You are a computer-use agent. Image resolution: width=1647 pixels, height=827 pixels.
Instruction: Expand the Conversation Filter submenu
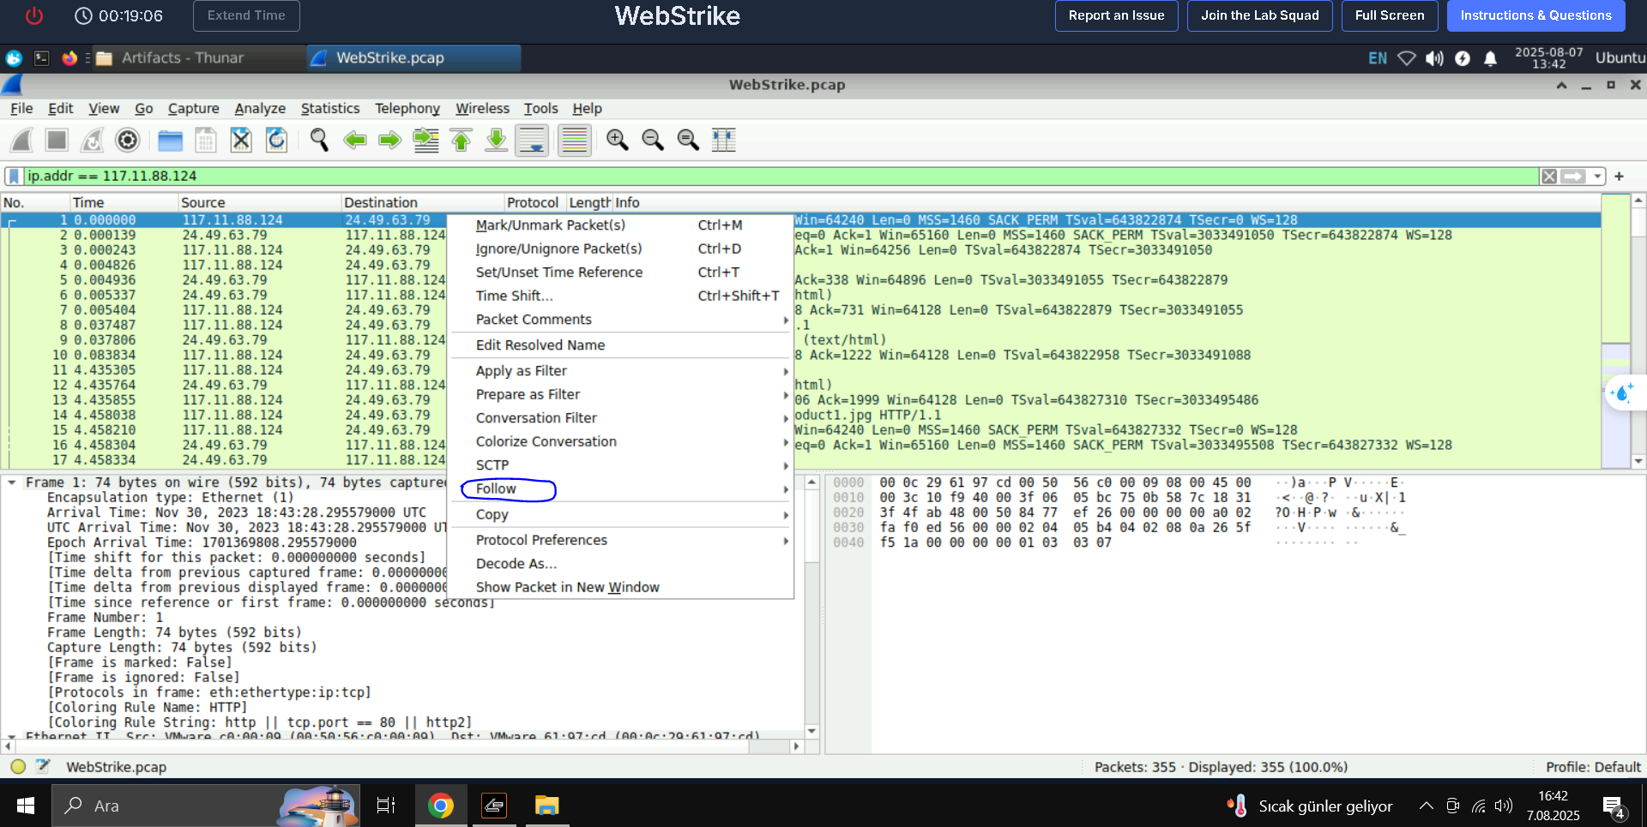[x=622, y=418]
